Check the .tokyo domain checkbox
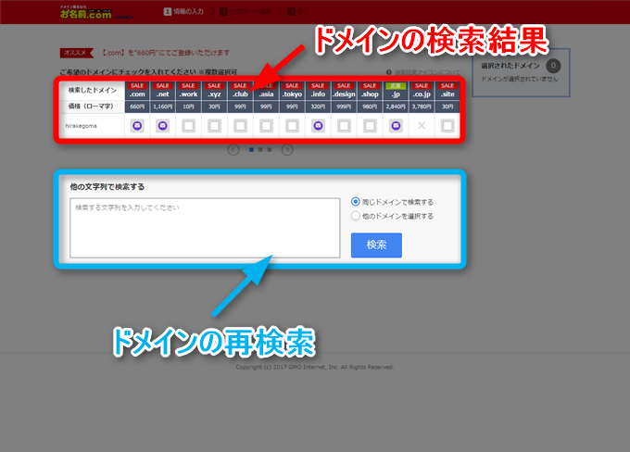Viewport: 630px width, 452px height. tap(292, 126)
